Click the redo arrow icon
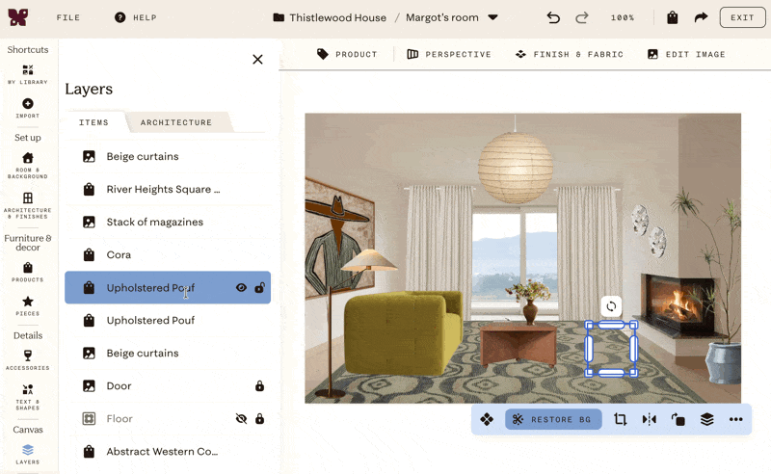 click(582, 17)
